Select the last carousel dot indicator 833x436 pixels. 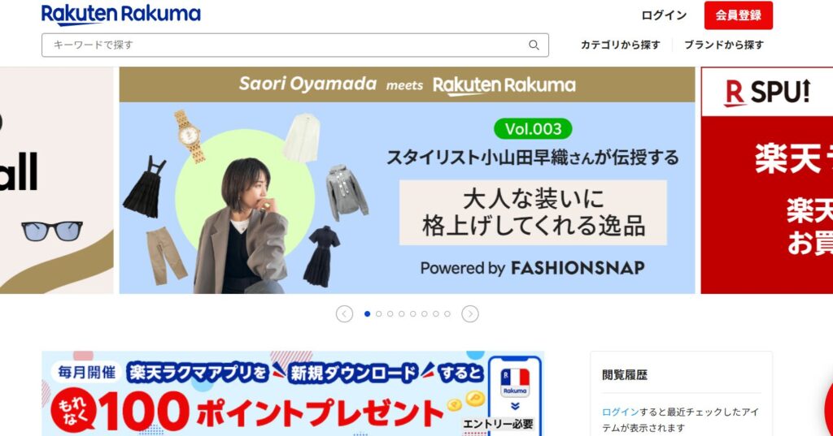click(x=447, y=314)
